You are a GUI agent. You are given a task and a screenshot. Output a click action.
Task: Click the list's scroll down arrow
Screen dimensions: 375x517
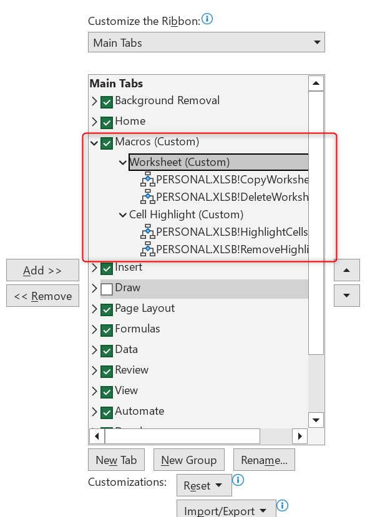(x=316, y=420)
